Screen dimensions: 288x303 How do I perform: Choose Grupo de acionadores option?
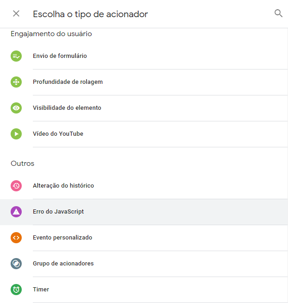[x=63, y=264]
